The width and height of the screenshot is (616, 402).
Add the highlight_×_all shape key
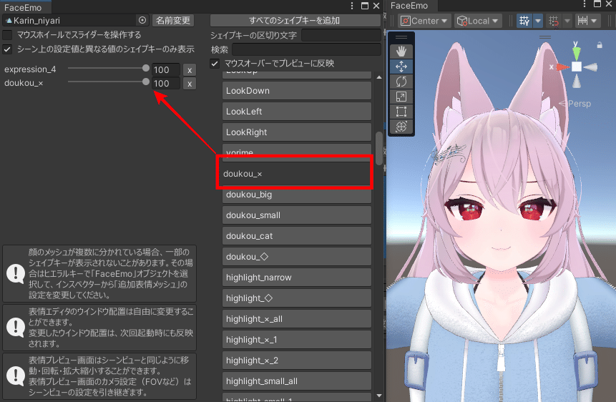click(x=297, y=319)
